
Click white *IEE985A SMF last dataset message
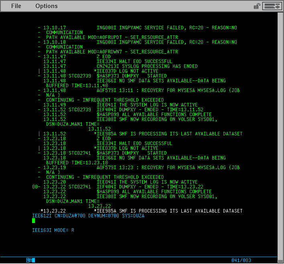142,211
